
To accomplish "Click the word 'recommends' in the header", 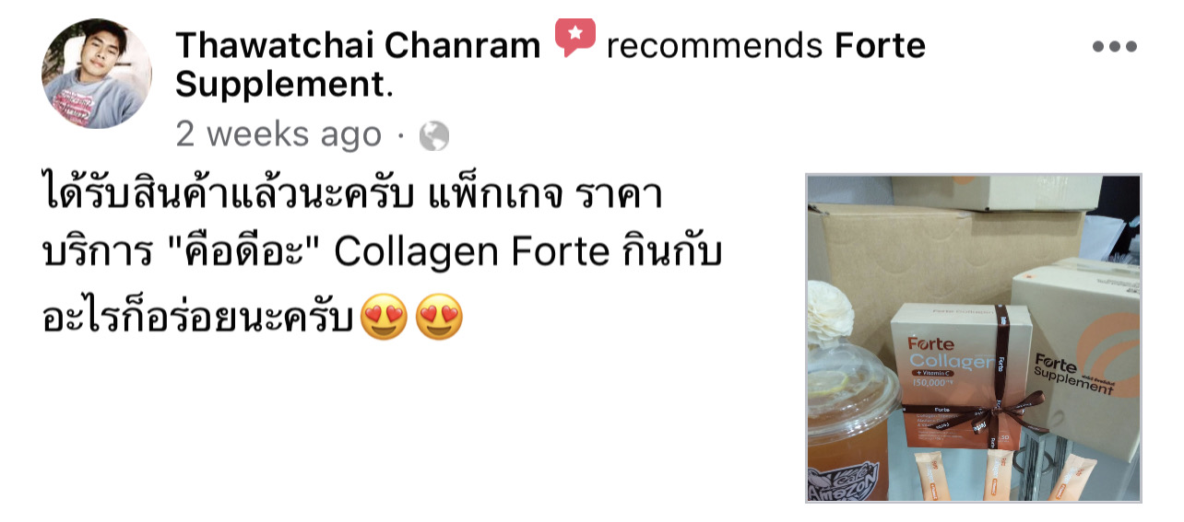I will point(715,44).
